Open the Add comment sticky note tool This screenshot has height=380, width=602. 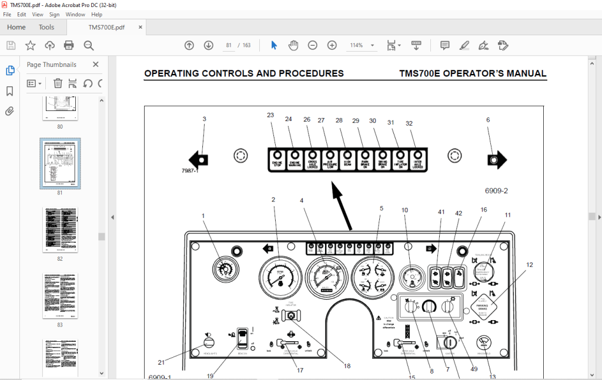click(x=444, y=46)
